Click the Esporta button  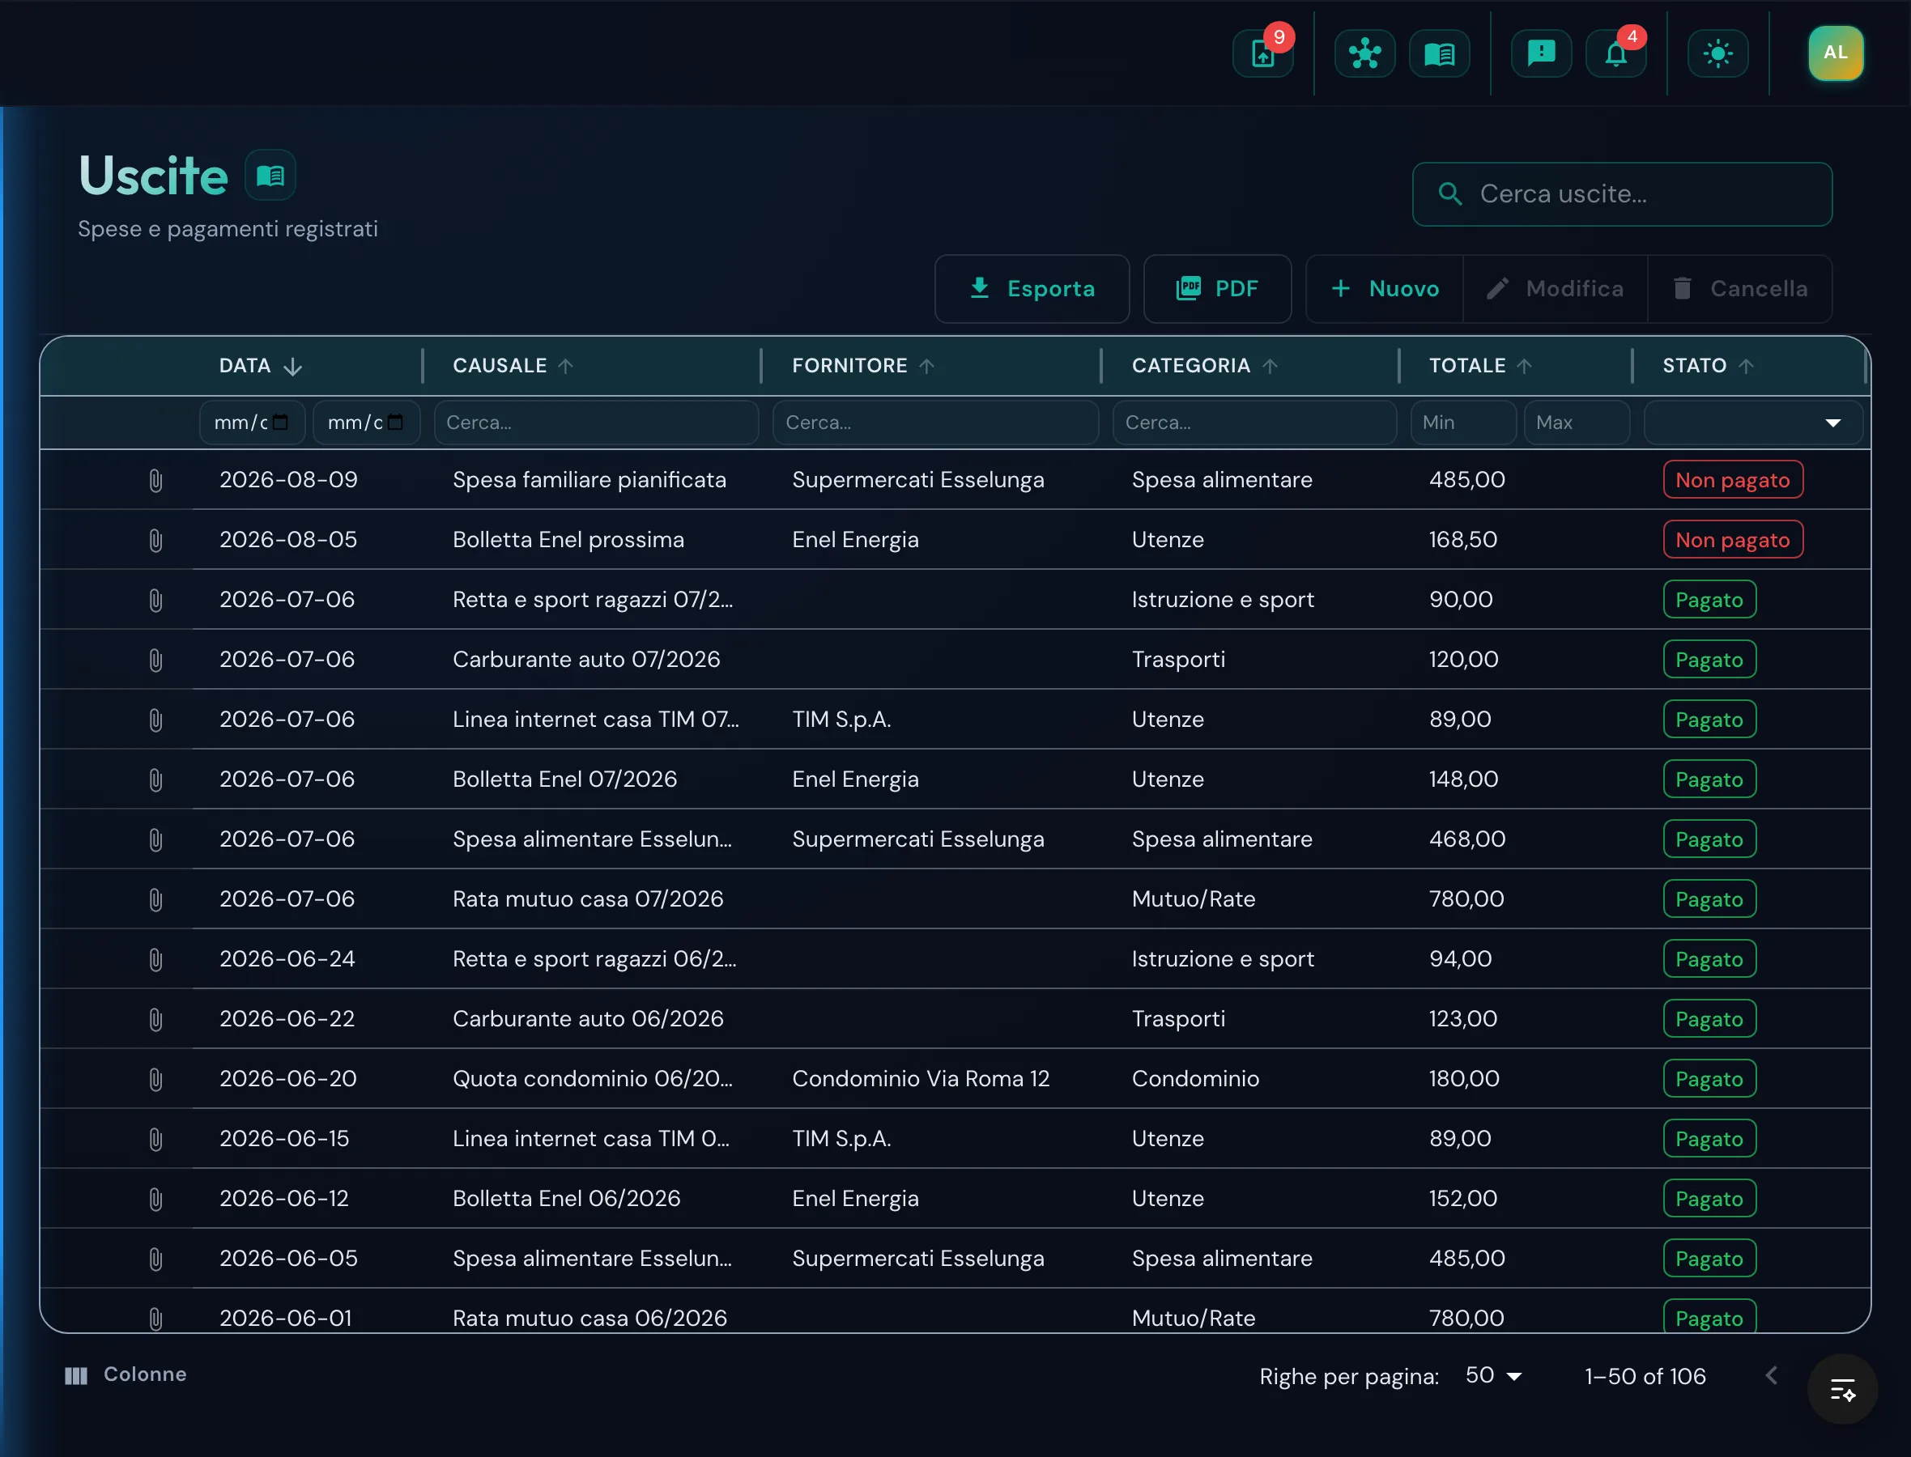[x=1032, y=289]
